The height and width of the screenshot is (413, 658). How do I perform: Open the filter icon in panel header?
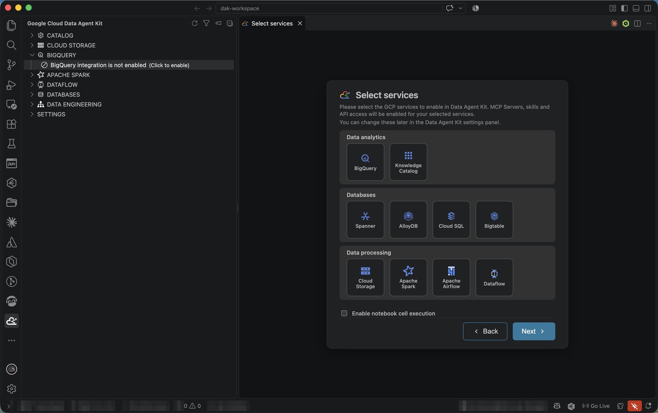(x=206, y=23)
